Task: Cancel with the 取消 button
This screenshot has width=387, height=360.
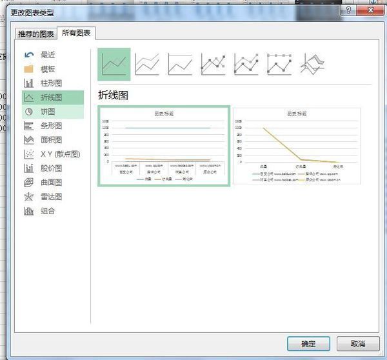Action: point(358,344)
